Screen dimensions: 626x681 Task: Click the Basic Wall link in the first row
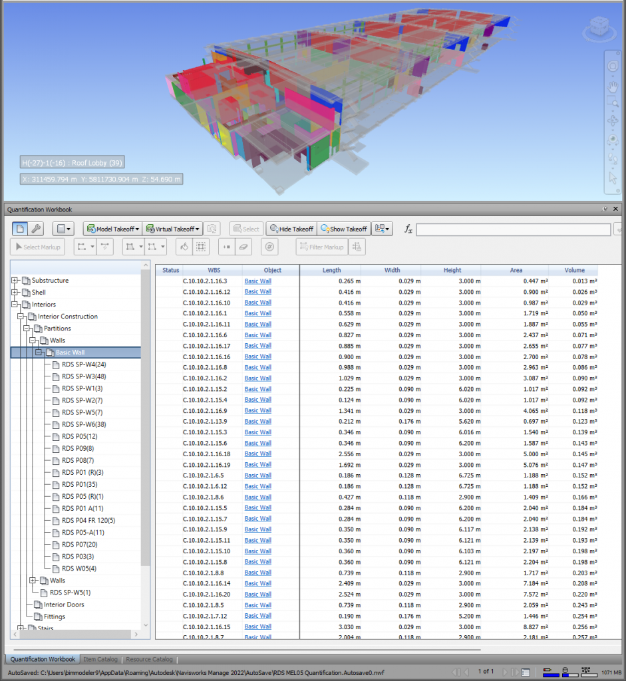[257, 281]
